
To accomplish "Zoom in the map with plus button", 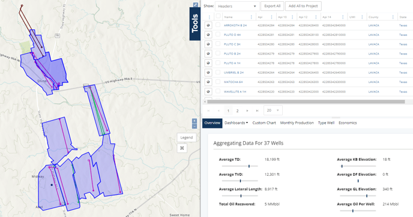I will pos(194,121).
